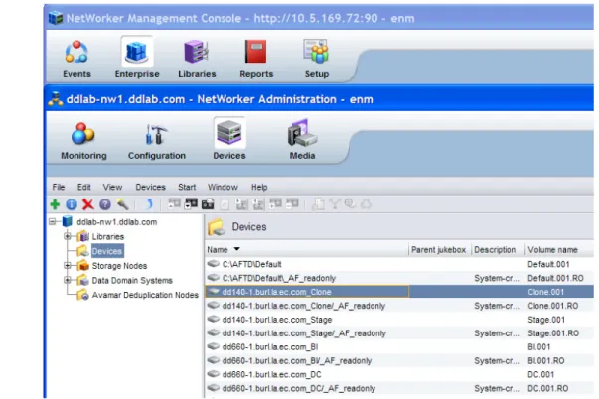Expand the Data Domain Systems tree node
The width and height of the screenshot is (599, 399).
click(68, 280)
